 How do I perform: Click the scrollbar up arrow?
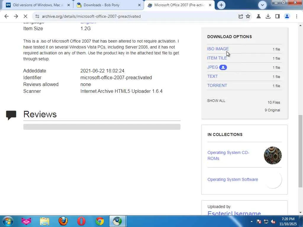[300, 25]
